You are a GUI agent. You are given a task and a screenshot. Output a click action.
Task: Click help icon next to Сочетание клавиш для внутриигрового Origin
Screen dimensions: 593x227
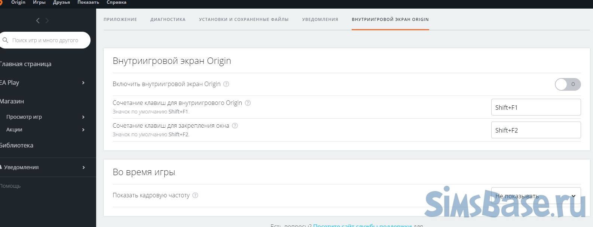[x=248, y=103]
